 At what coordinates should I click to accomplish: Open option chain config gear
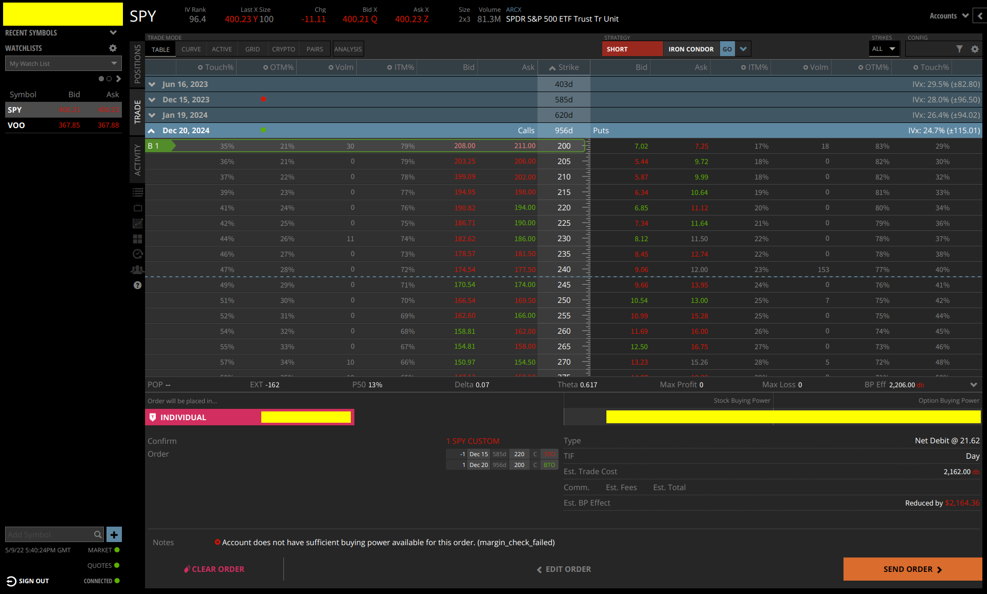[x=975, y=49]
